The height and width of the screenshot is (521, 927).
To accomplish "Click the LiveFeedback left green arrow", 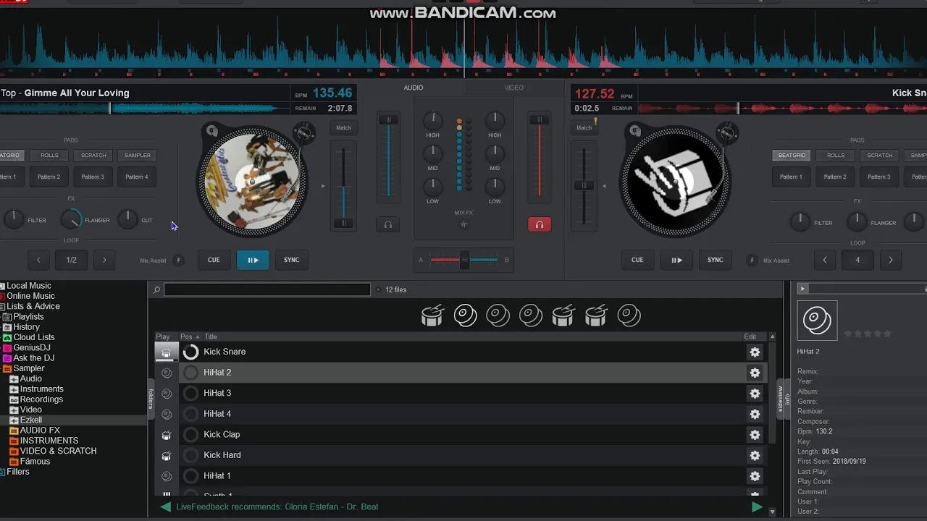I will 166,507.
